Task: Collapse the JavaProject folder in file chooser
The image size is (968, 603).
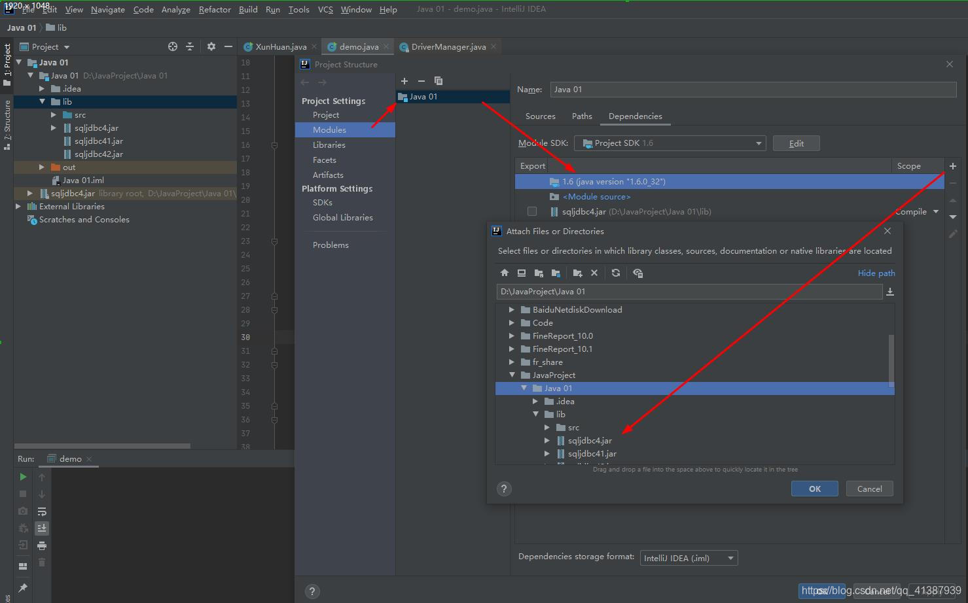Action: (512, 375)
